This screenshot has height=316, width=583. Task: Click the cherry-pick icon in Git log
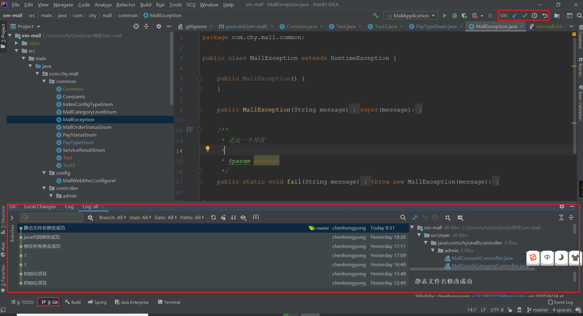[224, 217]
